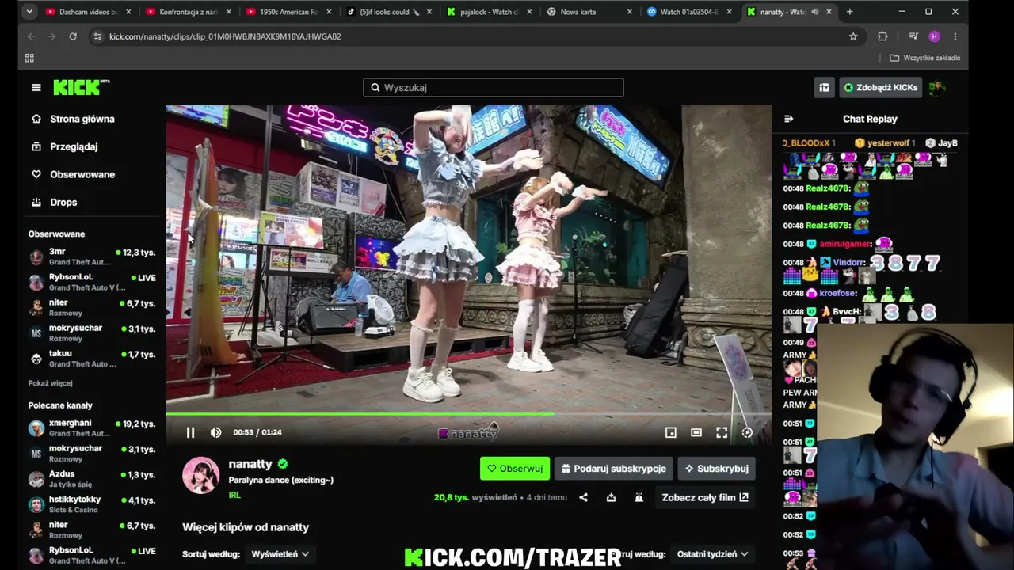Click the Zdobądź KICKs button
This screenshot has width=1014, height=570.
(880, 88)
